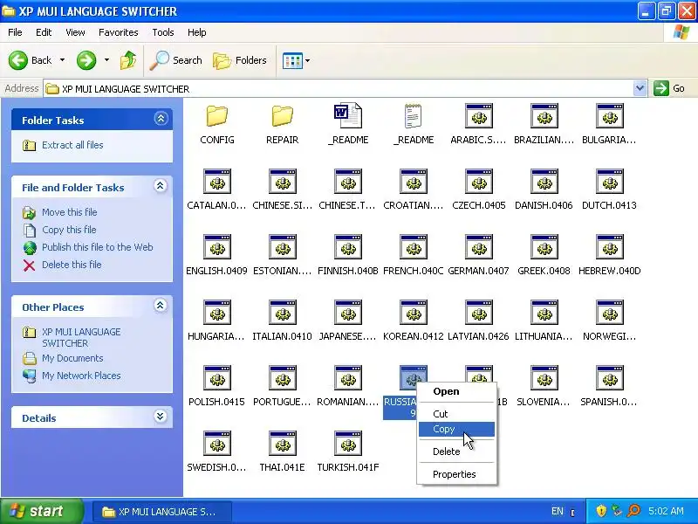Click Delete this file link

click(x=72, y=265)
